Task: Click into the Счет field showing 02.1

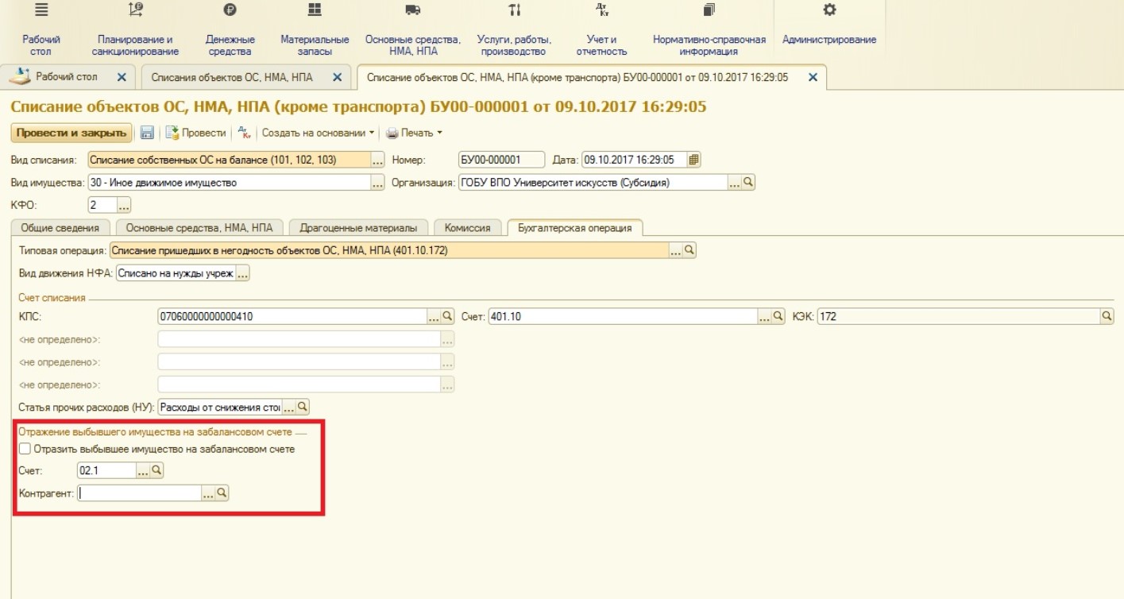Action: (107, 470)
